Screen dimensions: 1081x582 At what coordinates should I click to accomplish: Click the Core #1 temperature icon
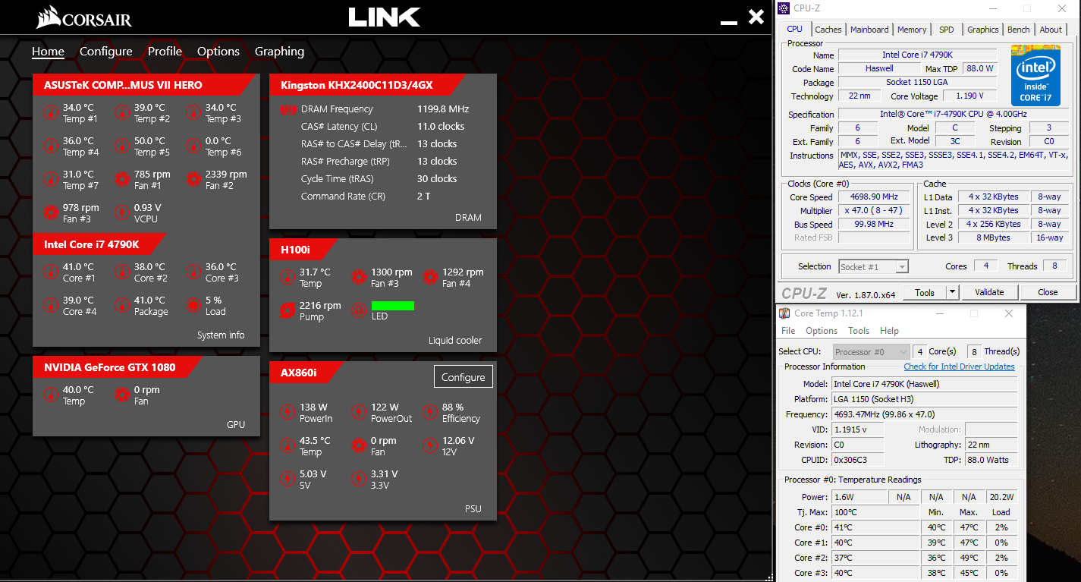pyautogui.click(x=51, y=272)
